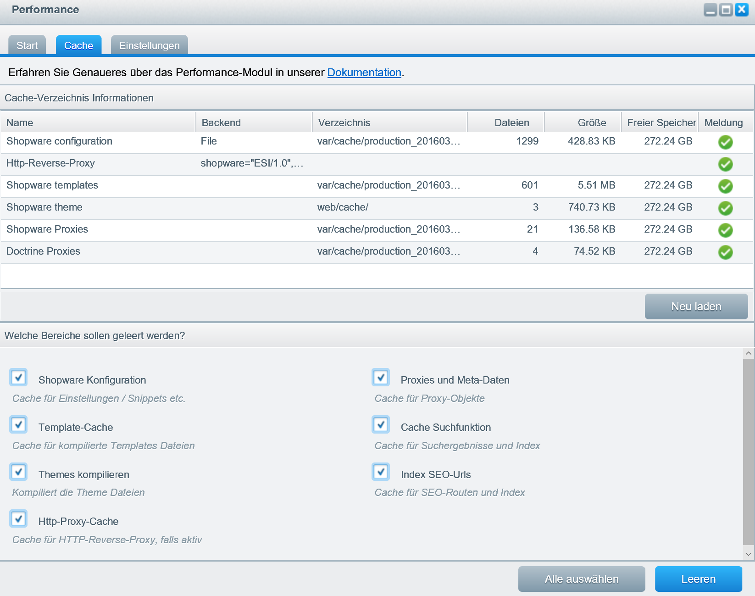Click the scrollbar up arrow in the cache areas panel

coord(749,353)
